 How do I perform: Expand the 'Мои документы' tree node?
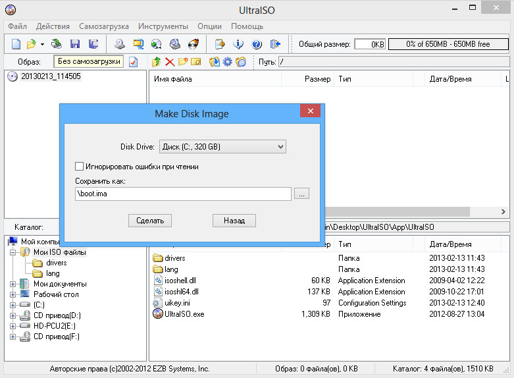[13, 284]
